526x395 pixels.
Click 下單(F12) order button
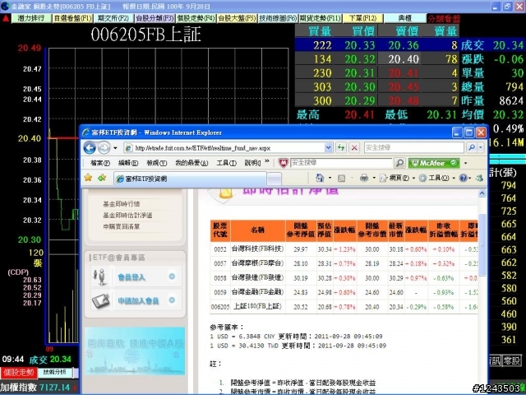coord(362,18)
